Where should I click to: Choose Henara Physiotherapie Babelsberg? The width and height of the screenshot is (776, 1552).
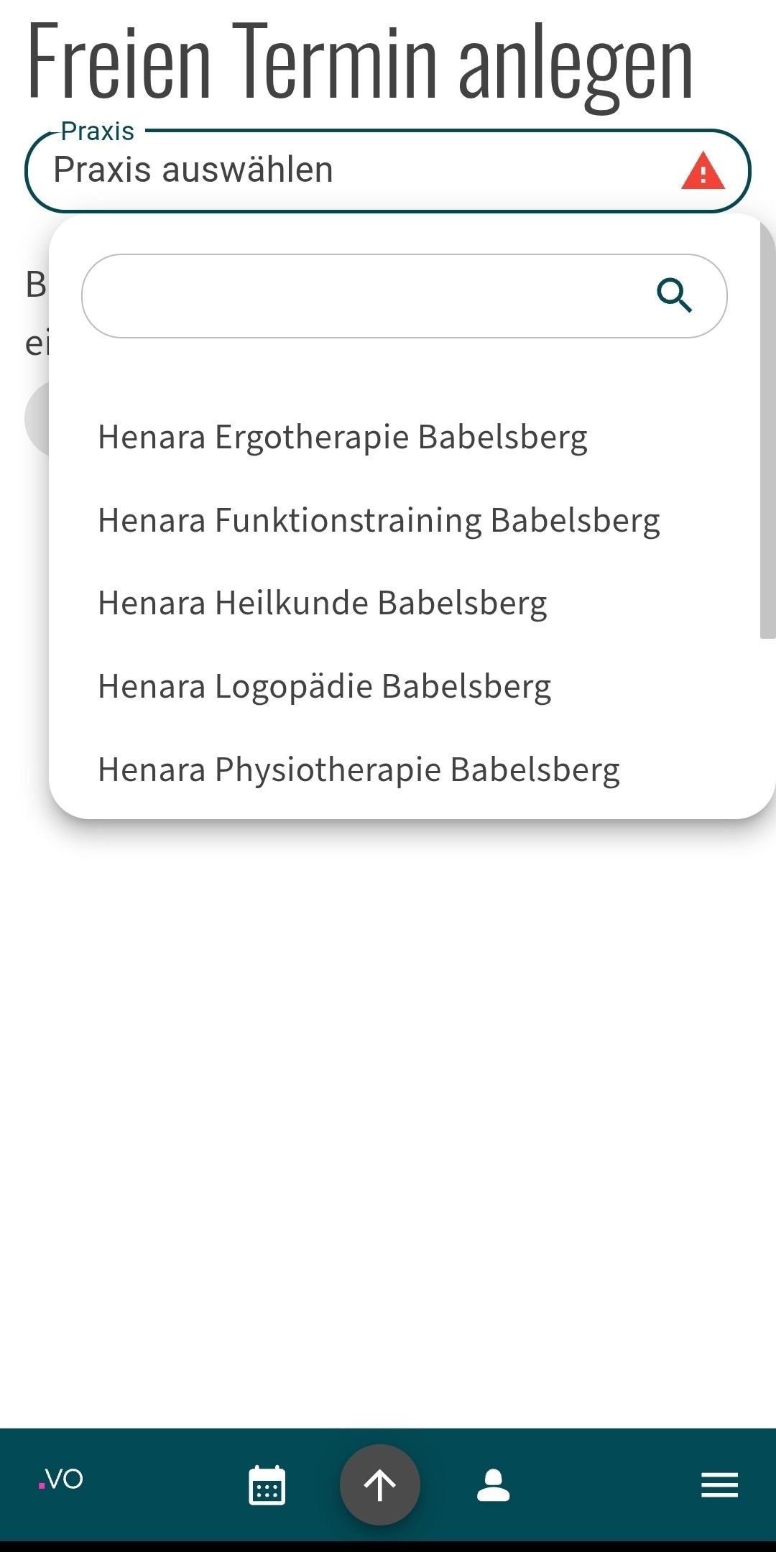359,770
